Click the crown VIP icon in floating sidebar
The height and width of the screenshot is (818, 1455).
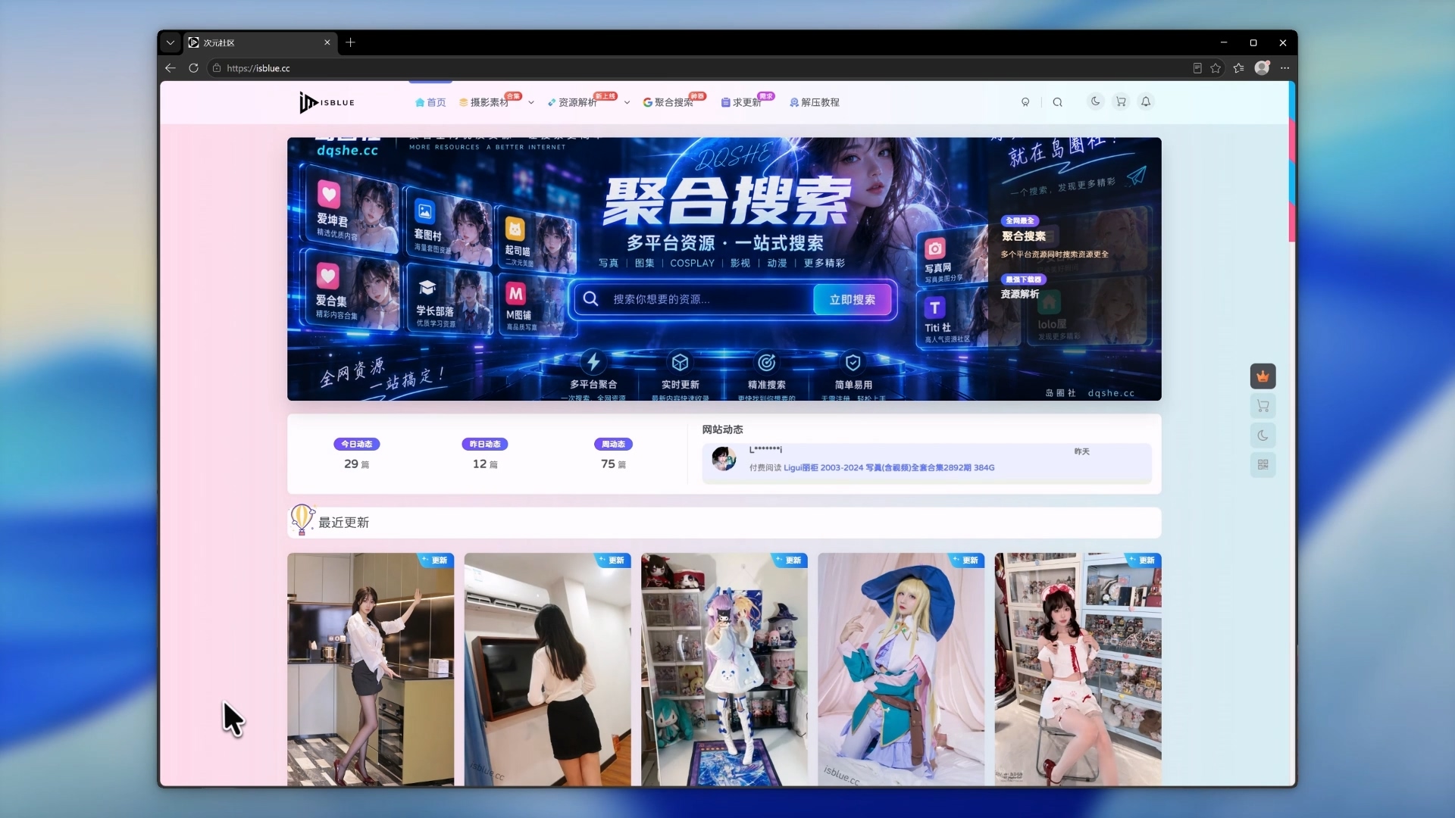click(x=1263, y=376)
